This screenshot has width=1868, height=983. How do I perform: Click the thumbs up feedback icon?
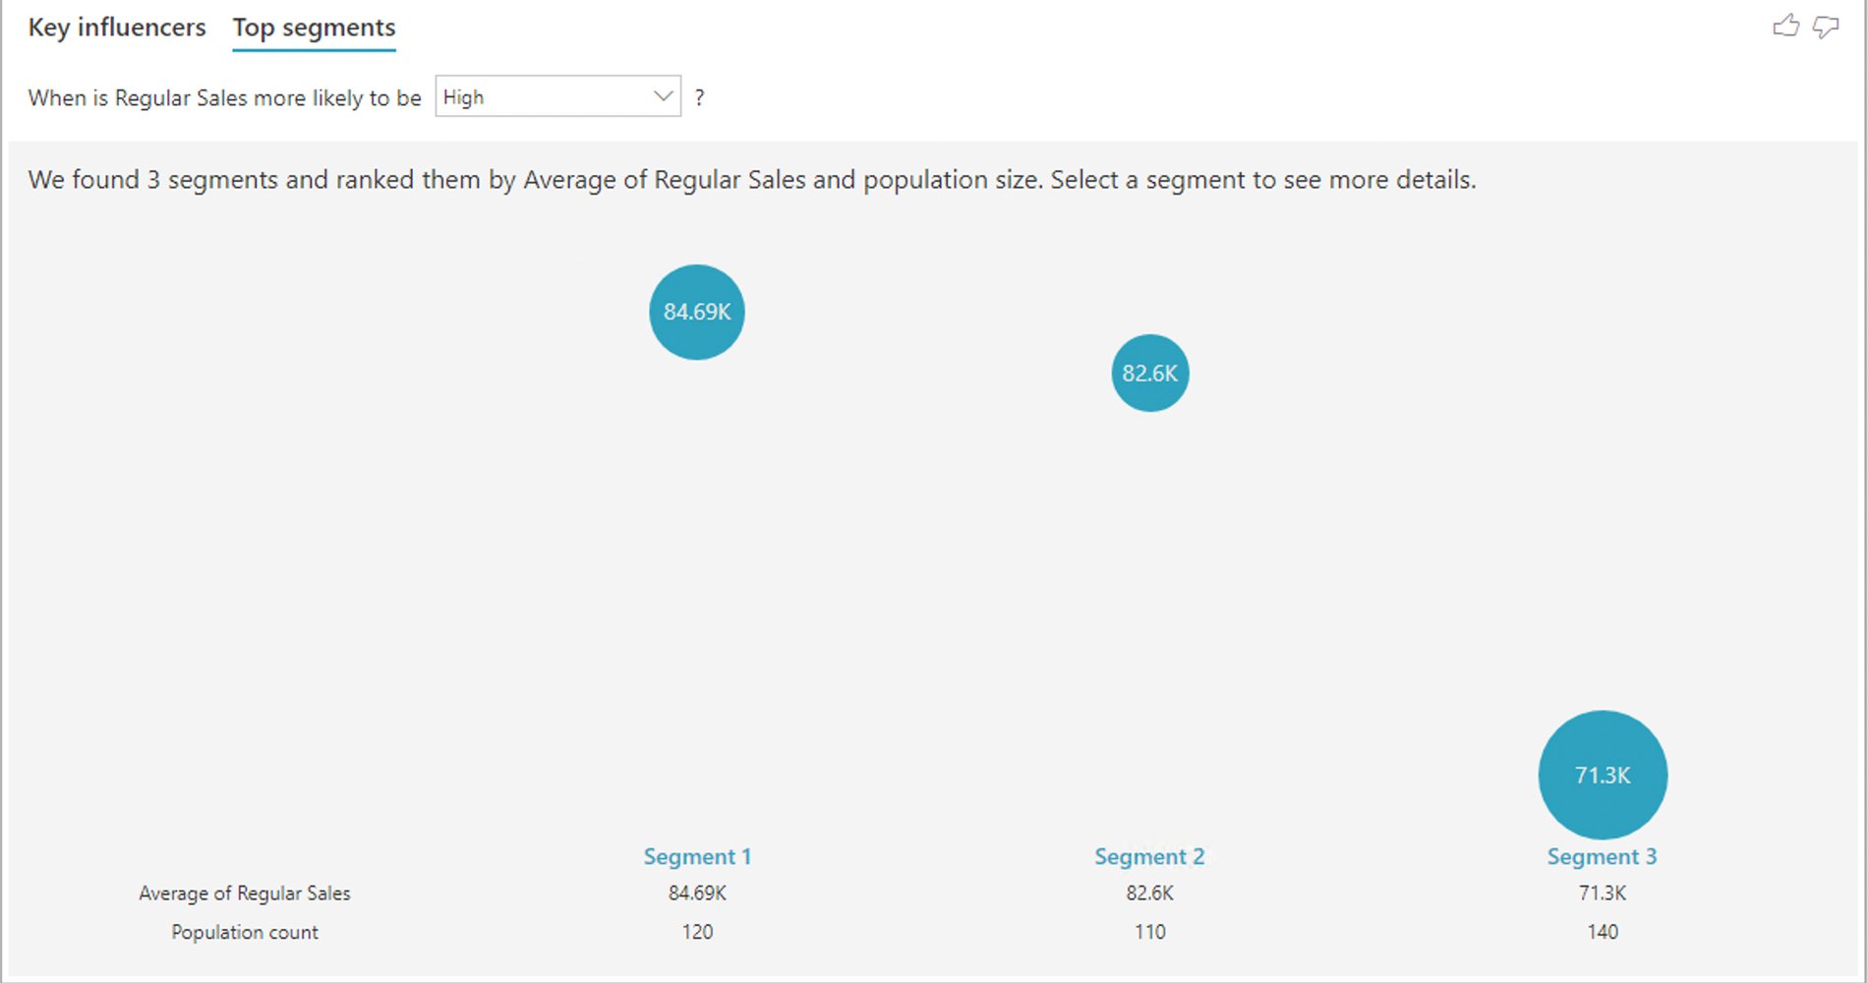tap(1785, 27)
